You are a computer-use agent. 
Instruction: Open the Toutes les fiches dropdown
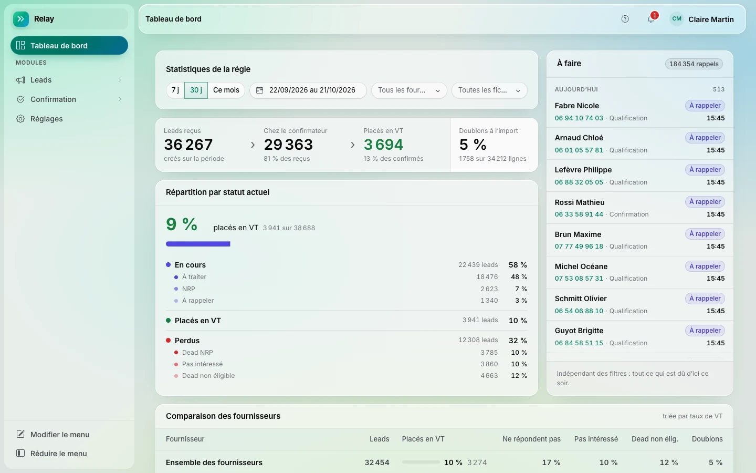pos(489,90)
